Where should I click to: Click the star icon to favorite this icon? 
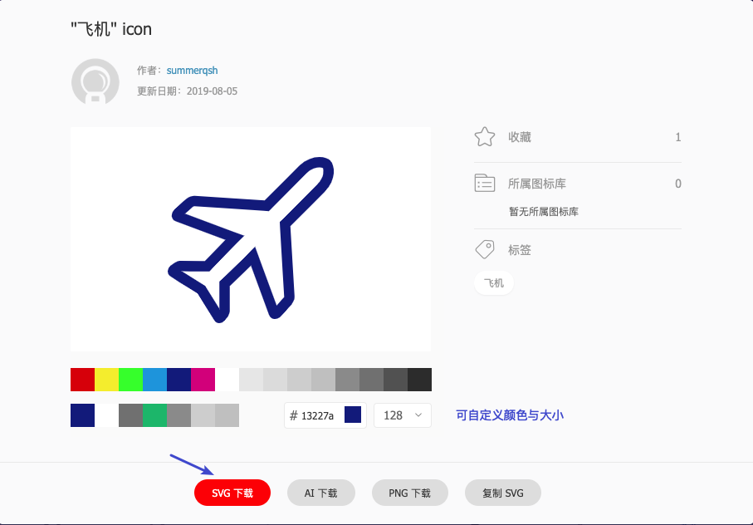tap(484, 136)
